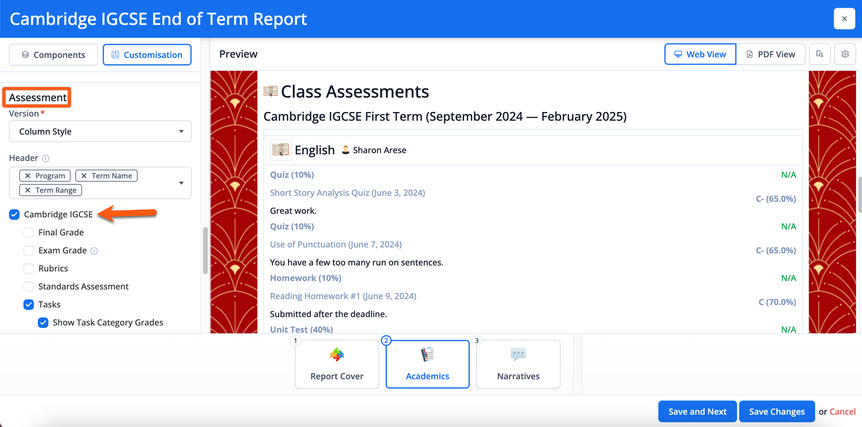
Task: Open the Version Column Style dropdown
Action: (100, 131)
